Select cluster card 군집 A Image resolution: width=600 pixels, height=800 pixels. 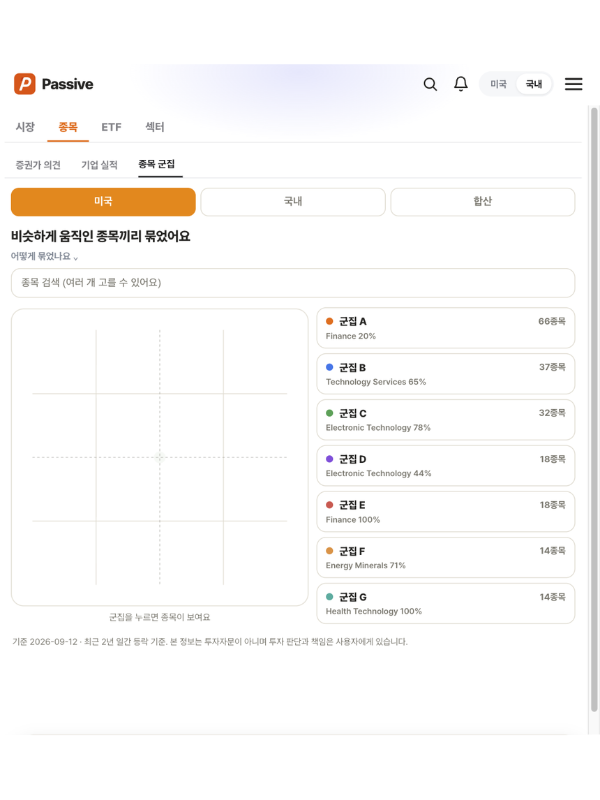coord(446,328)
